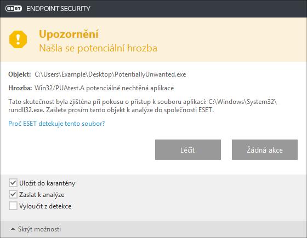Screen dimensions: 307x238
Task: Click the bold Objekt: field label
Action: pyautogui.click(x=20, y=74)
